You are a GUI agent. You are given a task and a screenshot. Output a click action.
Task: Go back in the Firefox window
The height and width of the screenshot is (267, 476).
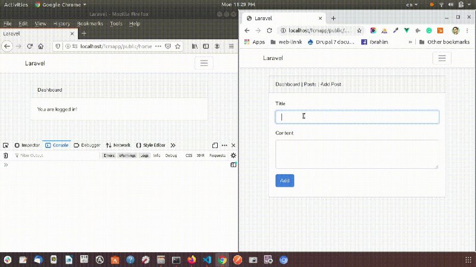tap(7, 46)
